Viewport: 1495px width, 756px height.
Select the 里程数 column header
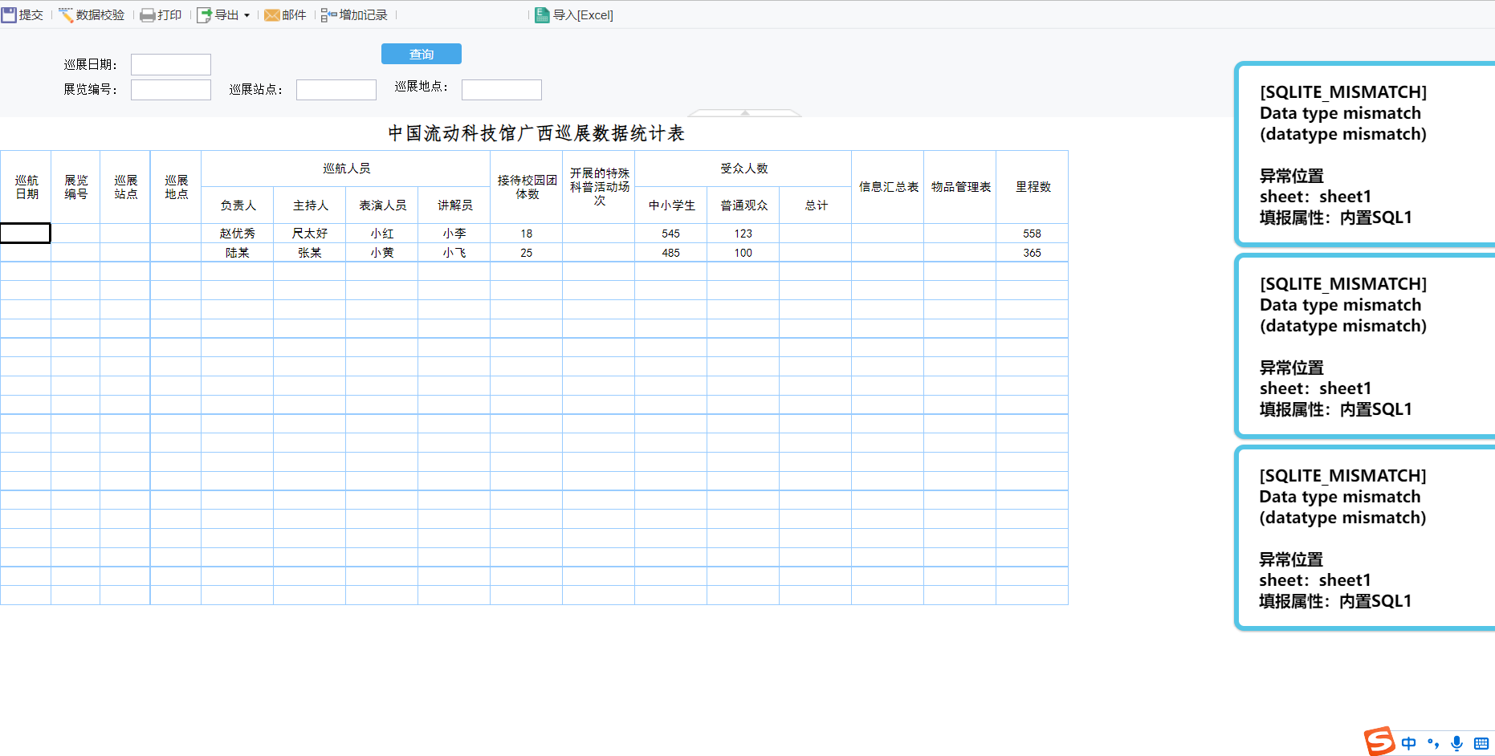1033,187
